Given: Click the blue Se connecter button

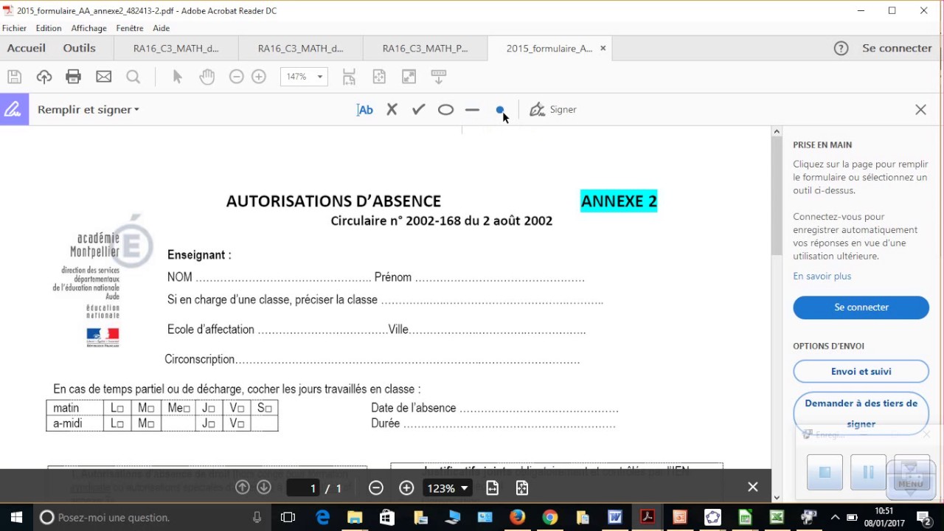Looking at the screenshot, I should coord(861,308).
